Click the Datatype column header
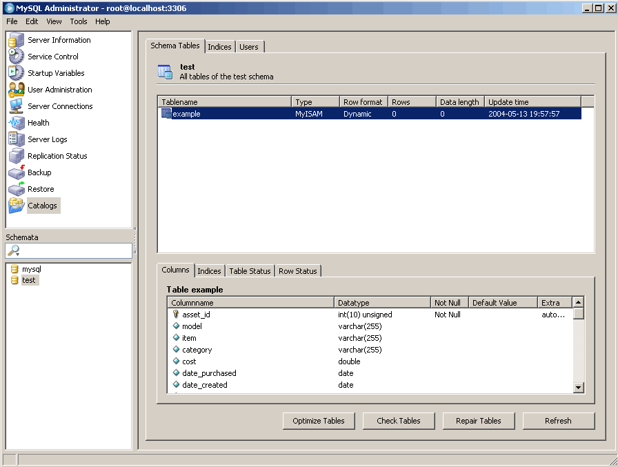 [x=383, y=303]
